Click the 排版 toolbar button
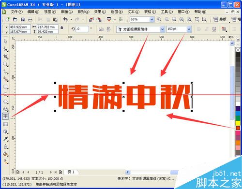This screenshot has height=189, width=242. coord(220,19)
